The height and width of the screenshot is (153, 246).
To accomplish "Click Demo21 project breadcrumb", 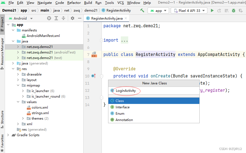I will click(x=9, y=10).
